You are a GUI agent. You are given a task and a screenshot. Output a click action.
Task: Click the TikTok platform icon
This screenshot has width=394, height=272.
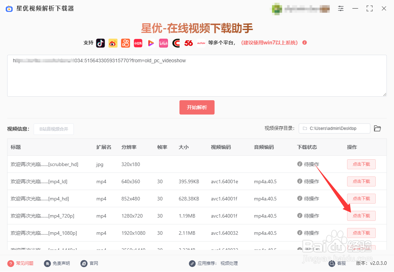pyautogui.click(x=101, y=43)
